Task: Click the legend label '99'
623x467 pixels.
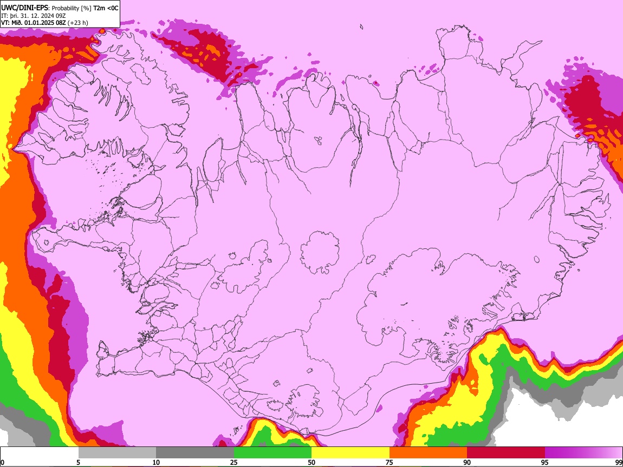Action: 619,462
